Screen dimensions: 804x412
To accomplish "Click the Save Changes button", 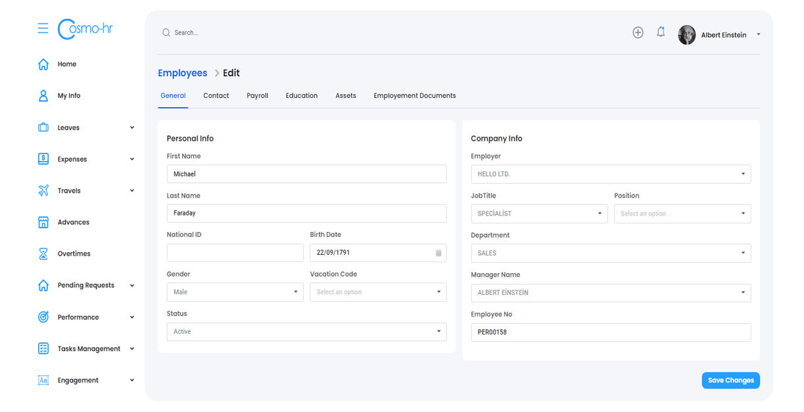I will [x=730, y=380].
